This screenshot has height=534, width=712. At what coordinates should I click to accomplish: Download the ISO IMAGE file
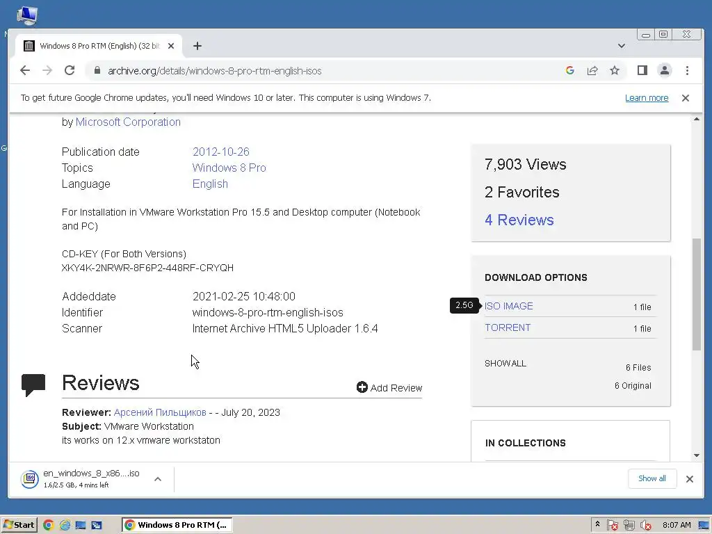click(x=508, y=306)
